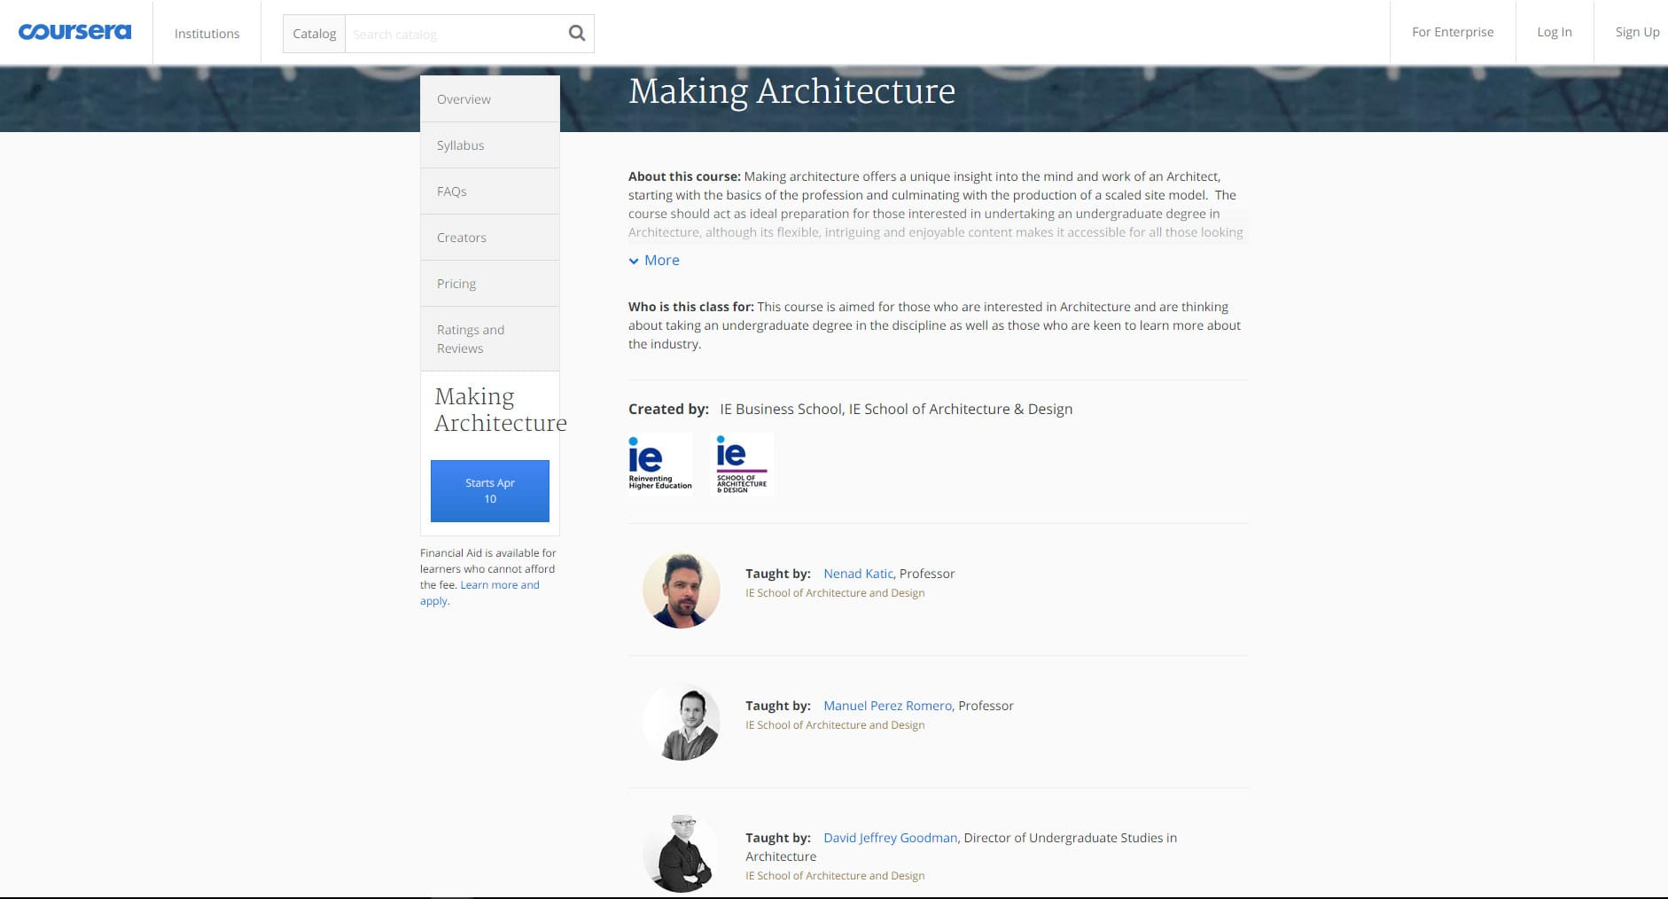
Task: Open the Log In link
Action: click(1555, 32)
